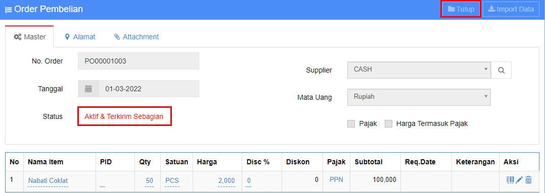The height and width of the screenshot is (193, 545).
Task: Click the Order Pembelian list icon
Action: pyautogui.click(x=8, y=10)
